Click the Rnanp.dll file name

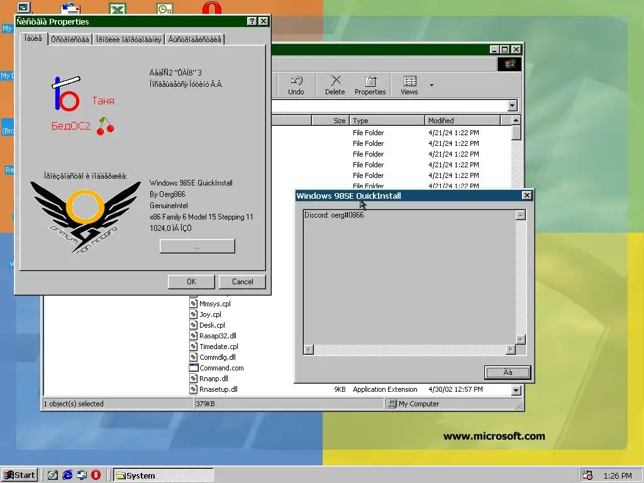coord(214,379)
